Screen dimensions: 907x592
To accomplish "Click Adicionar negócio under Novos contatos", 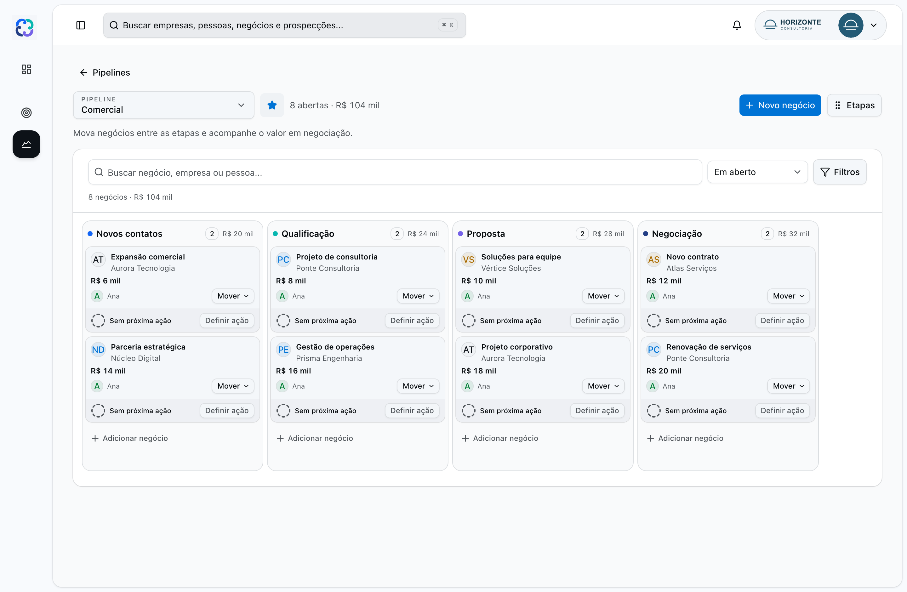I will (129, 438).
